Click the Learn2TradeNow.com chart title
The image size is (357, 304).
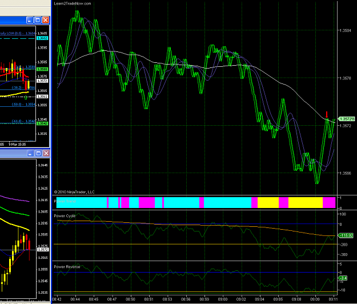[x=73, y=3]
